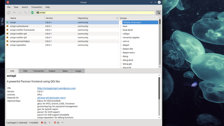Click the Groups list scrollbar
This screenshot has height=126, width=224.
(x=160, y=42)
